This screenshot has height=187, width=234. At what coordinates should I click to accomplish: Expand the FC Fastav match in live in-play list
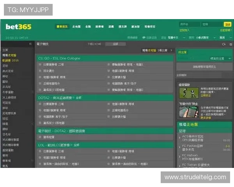click(179, 147)
